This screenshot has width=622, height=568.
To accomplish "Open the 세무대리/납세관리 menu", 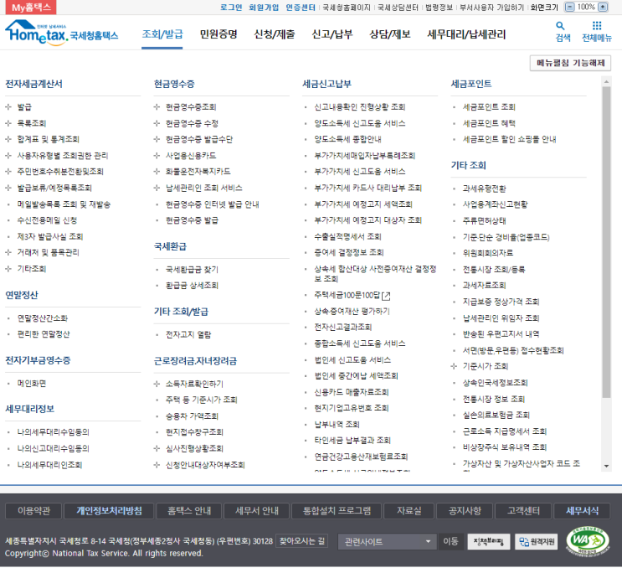I will click(466, 34).
